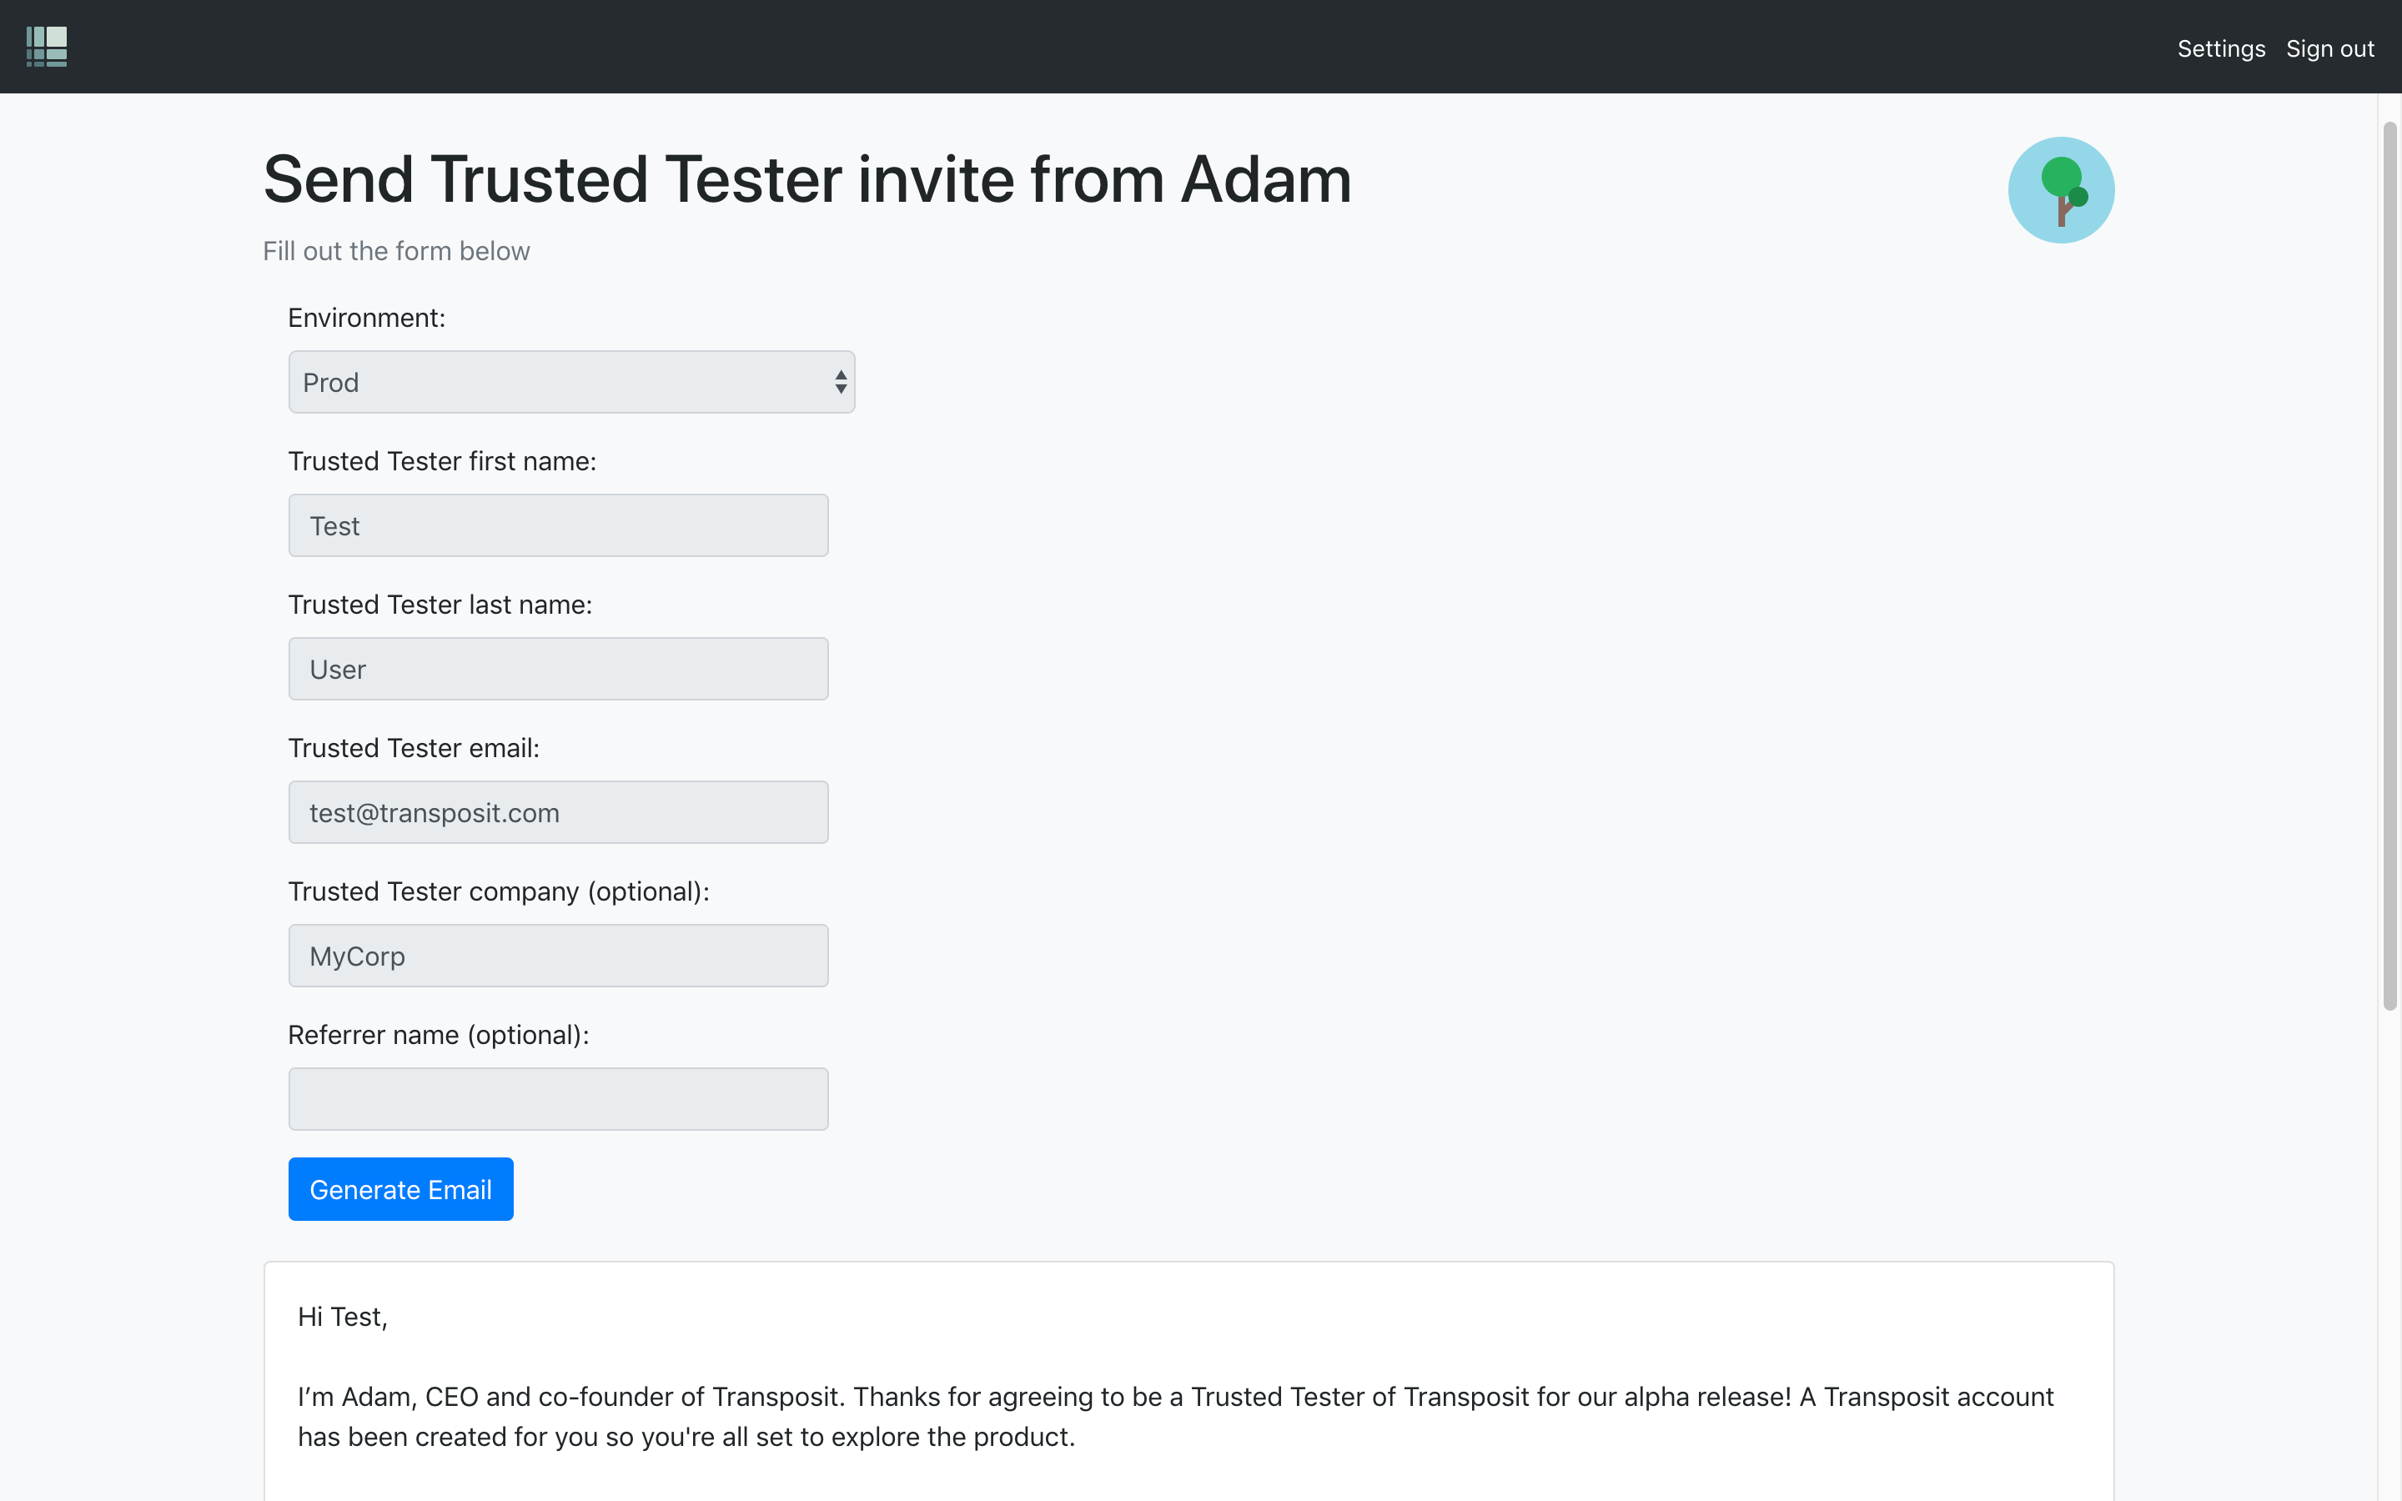The image size is (2402, 1501).
Task: Click the company field containing MyCorp
Action: point(558,956)
